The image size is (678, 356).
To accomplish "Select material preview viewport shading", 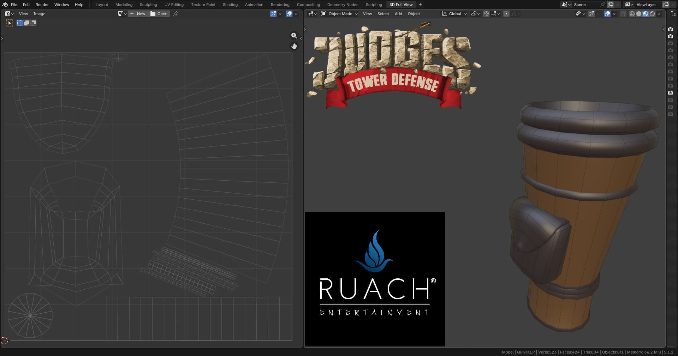I will point(646,14).
